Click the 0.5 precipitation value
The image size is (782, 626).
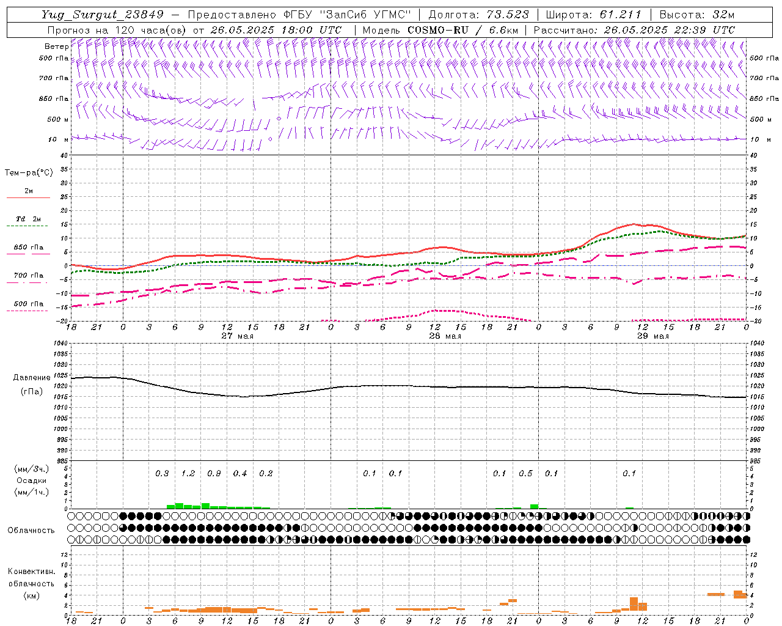click(x=525, y=474)
